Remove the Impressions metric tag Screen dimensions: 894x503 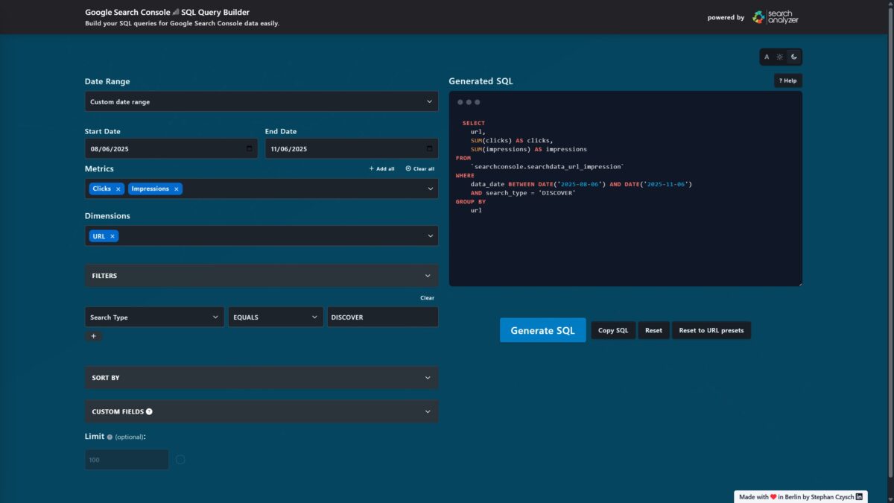pos(177,189)
